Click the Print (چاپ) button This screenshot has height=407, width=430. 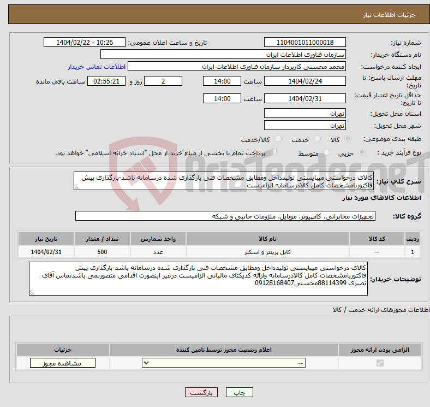pos(239,392)
